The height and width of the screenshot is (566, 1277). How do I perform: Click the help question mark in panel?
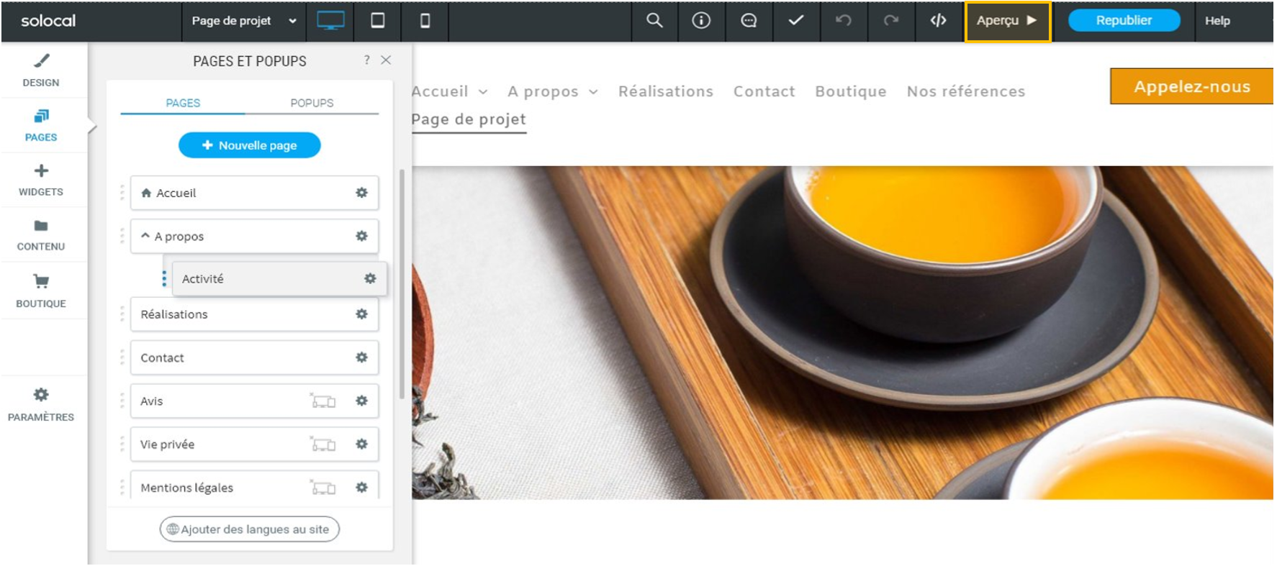pyautogui.click(x=366, y=60)
